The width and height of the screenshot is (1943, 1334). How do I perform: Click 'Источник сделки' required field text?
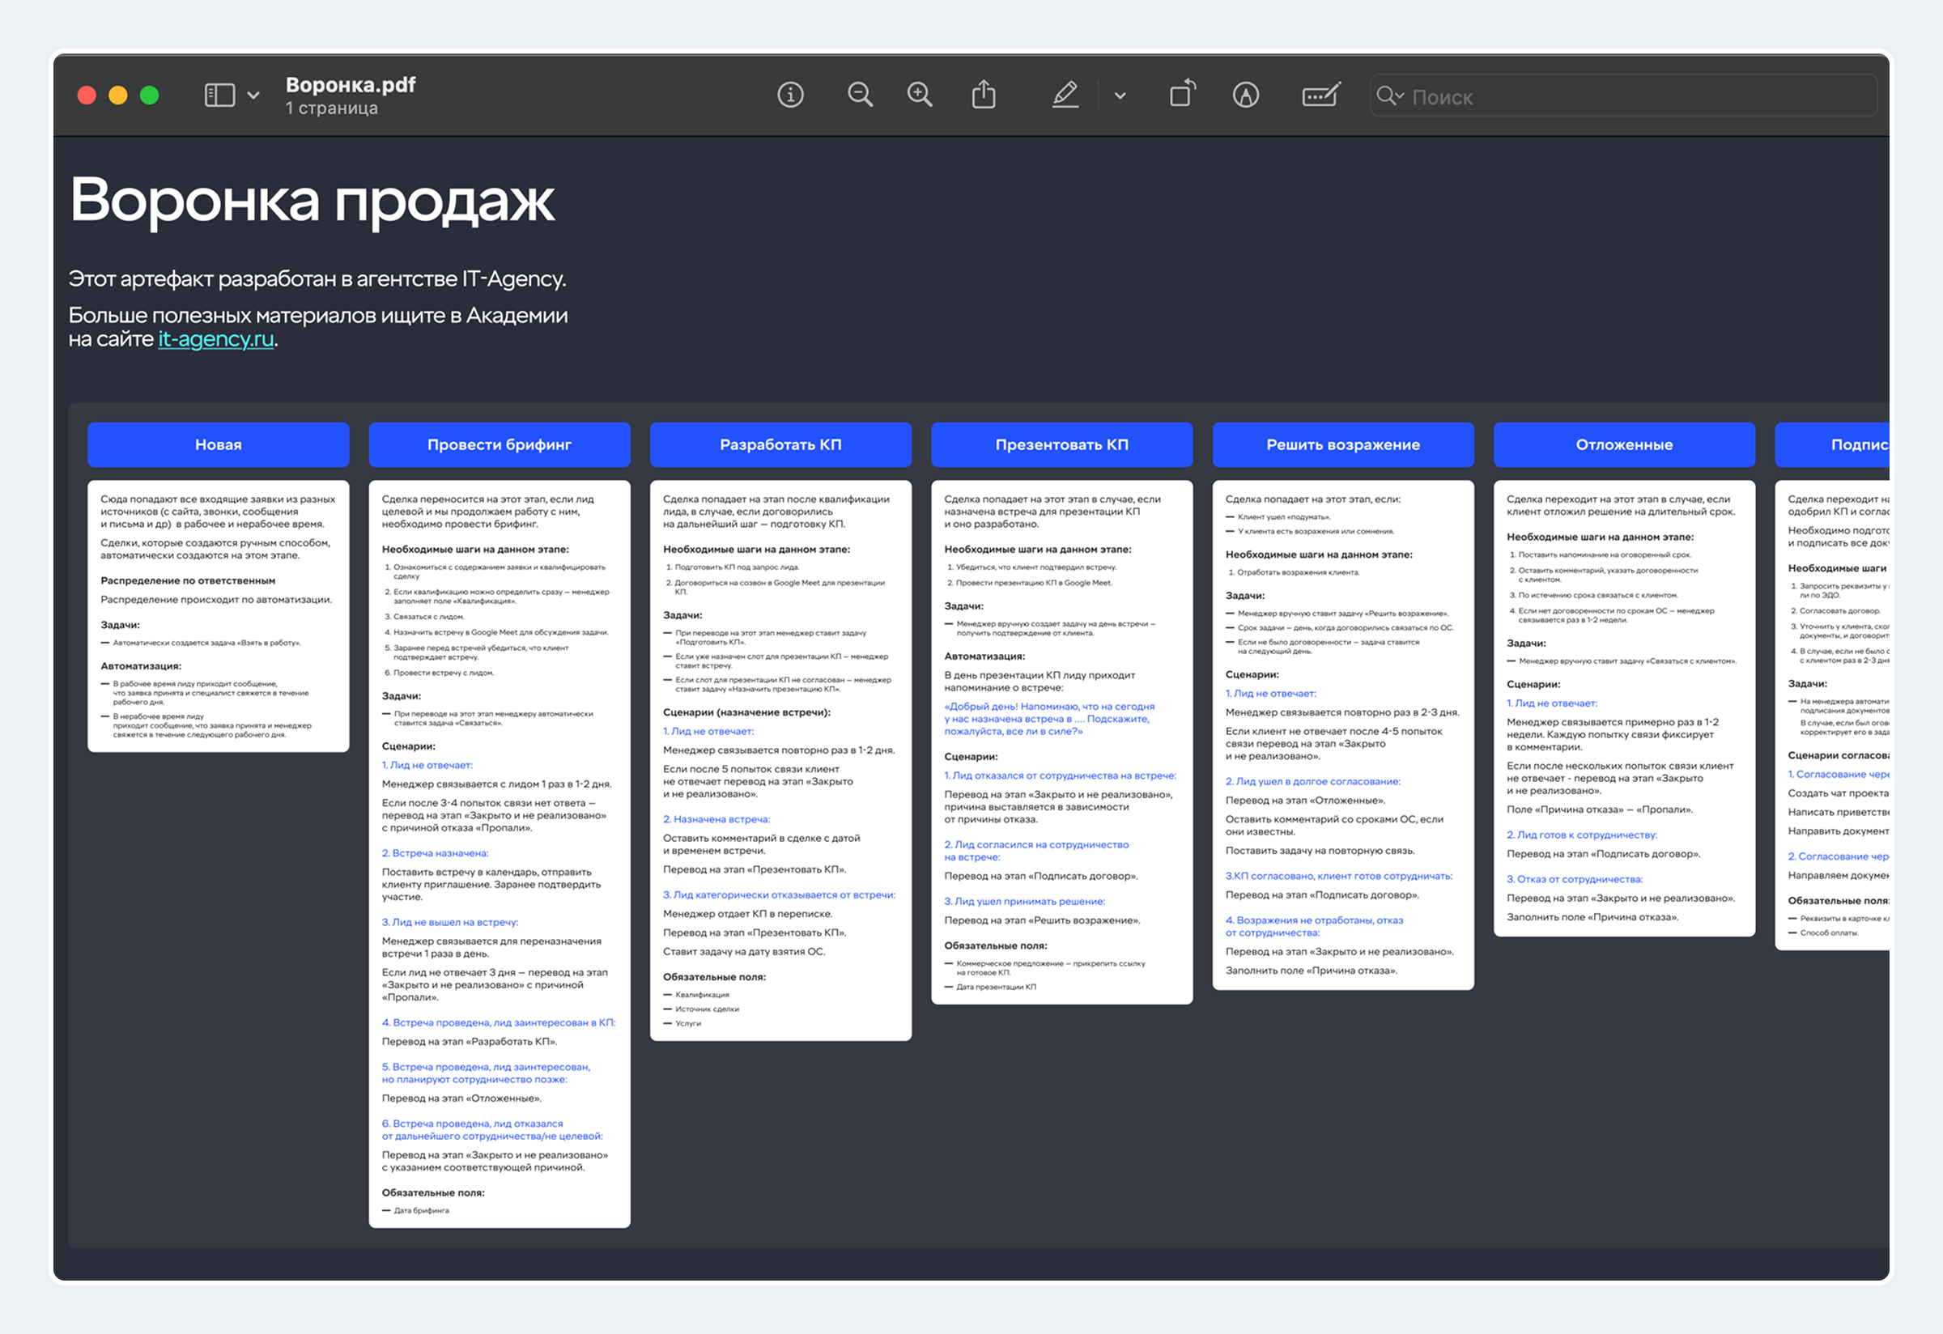[707, 1009]
